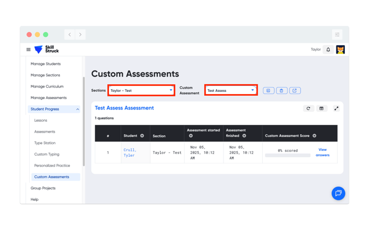The image size is (369, 230).
Task: Select Type Station in the sidebar
Action: (45, 143)
